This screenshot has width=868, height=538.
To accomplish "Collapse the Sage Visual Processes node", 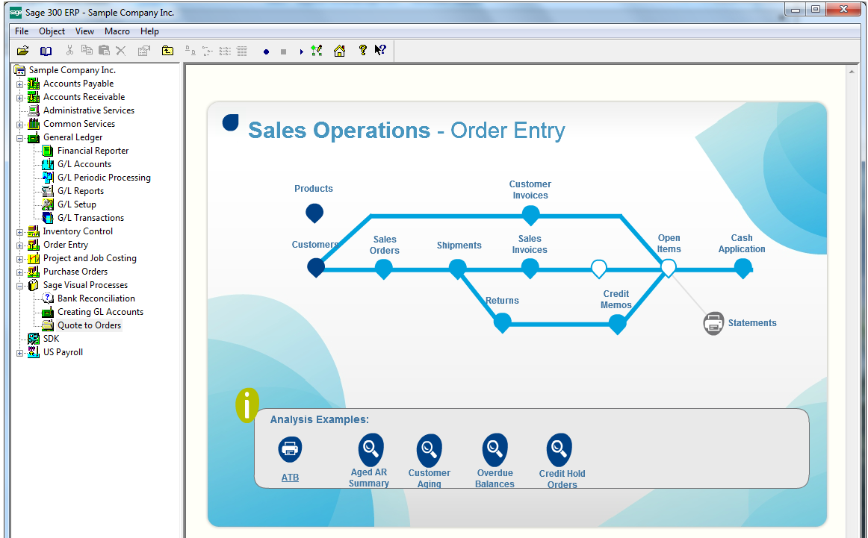I will (20, 286).
